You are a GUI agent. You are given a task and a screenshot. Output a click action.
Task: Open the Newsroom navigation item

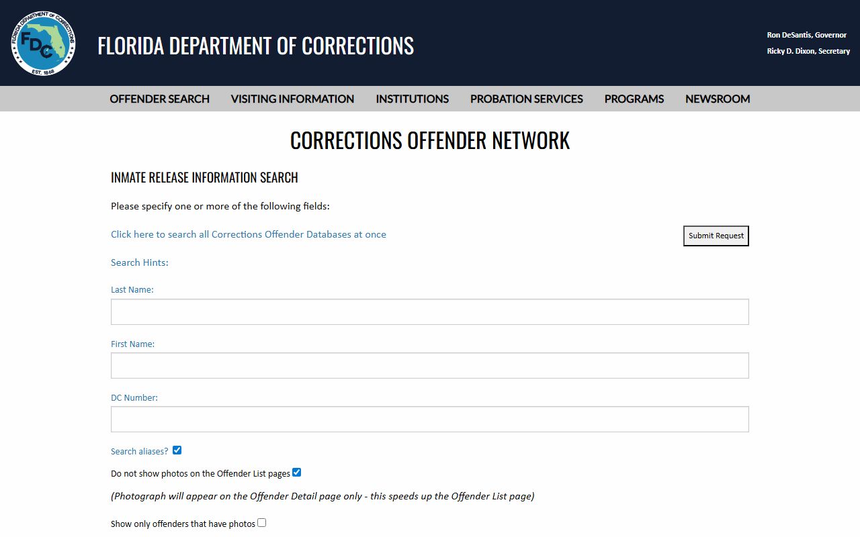point(718,99)
